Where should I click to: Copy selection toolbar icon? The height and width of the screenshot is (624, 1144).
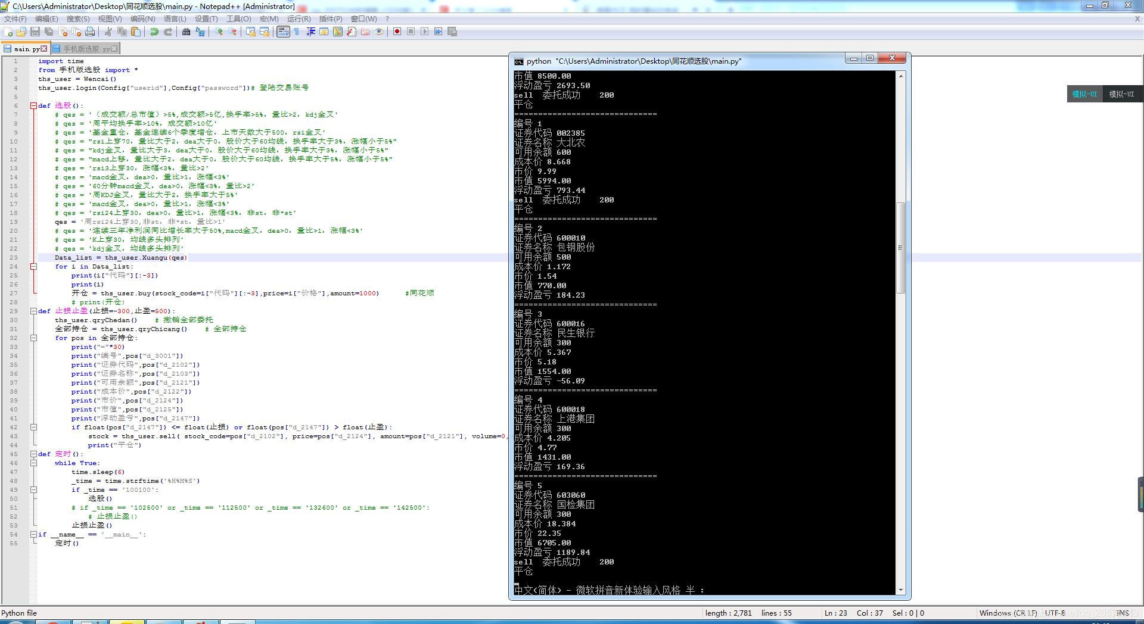[x=122, y=32]
